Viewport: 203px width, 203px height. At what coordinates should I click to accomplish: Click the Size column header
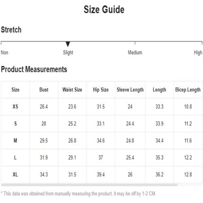click(x=16, y=90)
